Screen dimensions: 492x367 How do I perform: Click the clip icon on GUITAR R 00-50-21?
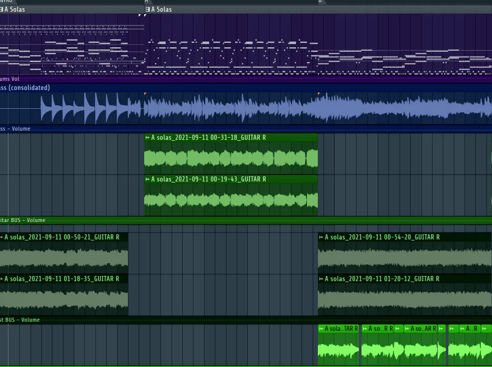click(2, 237)
